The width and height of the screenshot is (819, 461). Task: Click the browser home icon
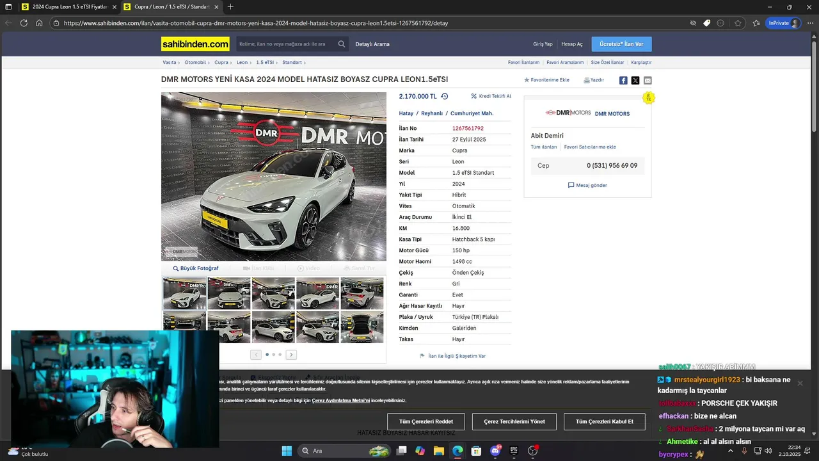click(39, 23)
